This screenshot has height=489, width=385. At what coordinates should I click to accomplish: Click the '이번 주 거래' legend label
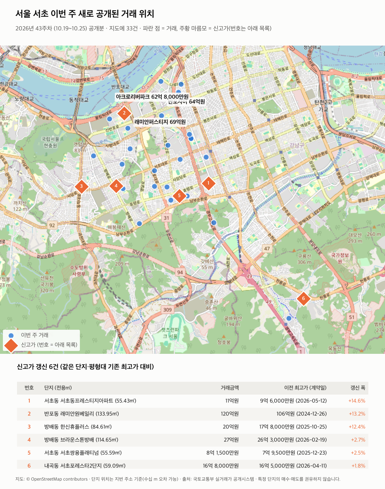point(35,335)
